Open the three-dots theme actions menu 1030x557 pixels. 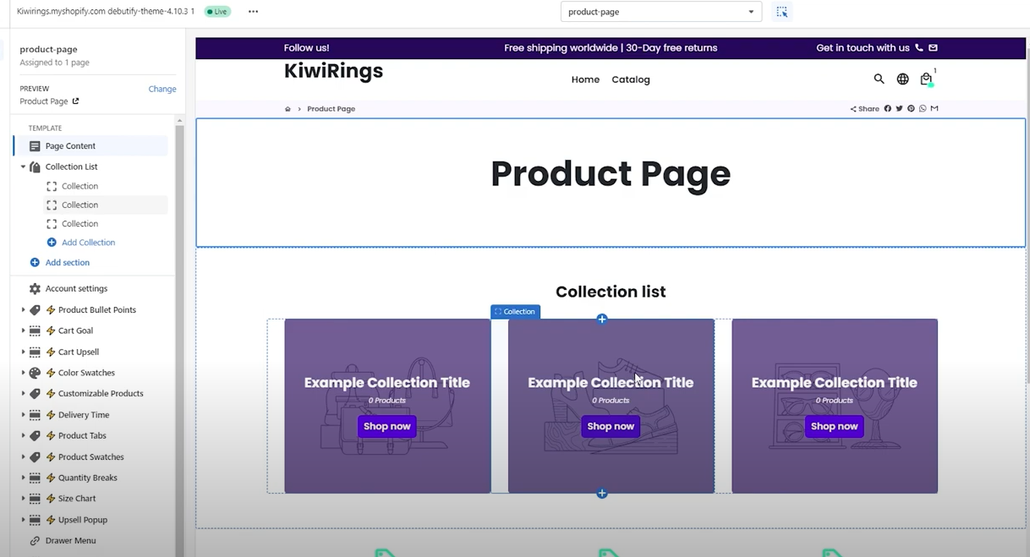pos(253,12)
